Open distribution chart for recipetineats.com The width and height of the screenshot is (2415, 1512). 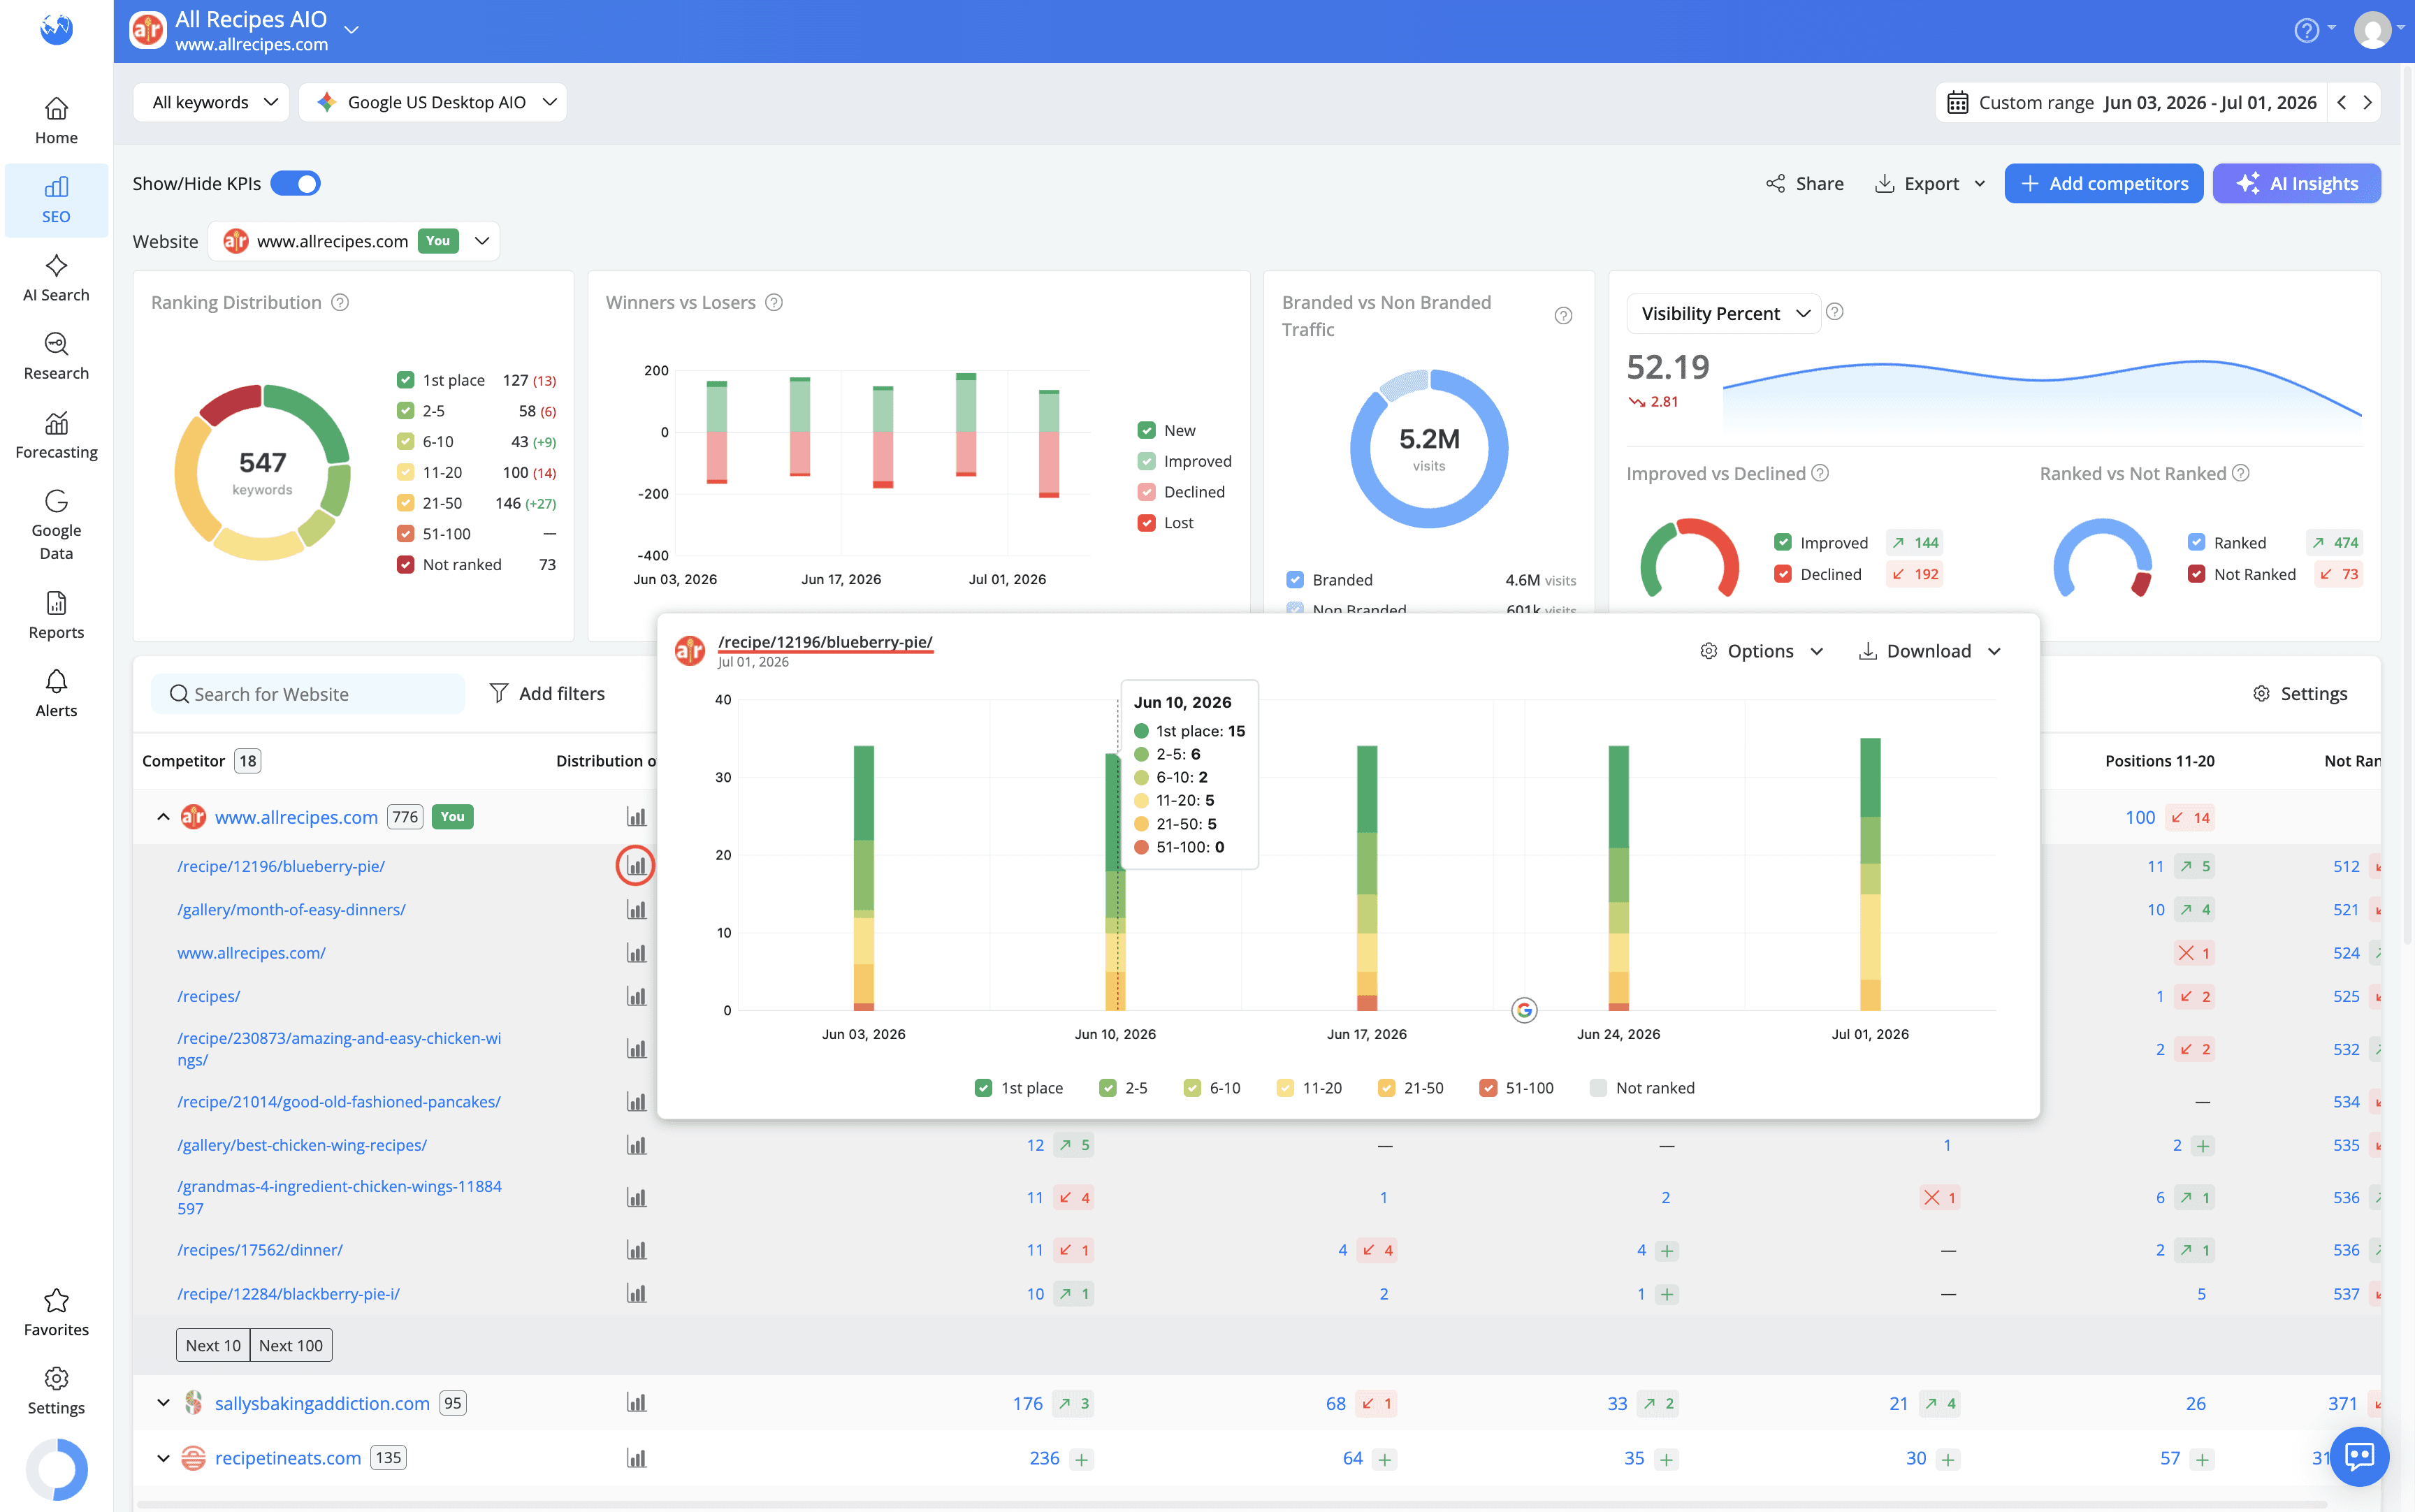click(x=636, y=1458)
